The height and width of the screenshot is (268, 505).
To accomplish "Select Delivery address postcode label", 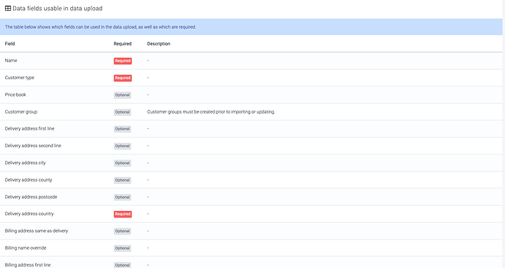I will click(x=31, y=197).
